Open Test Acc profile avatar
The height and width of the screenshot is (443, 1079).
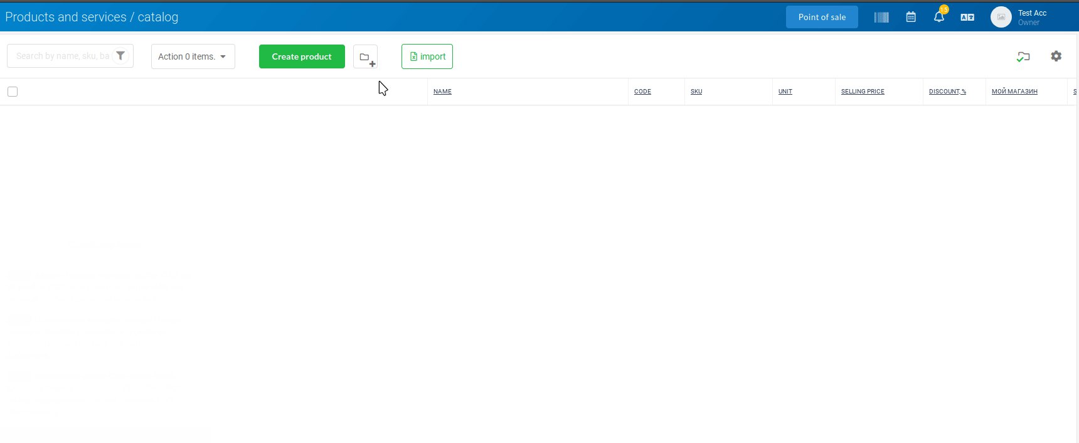tap(1001, 17)
